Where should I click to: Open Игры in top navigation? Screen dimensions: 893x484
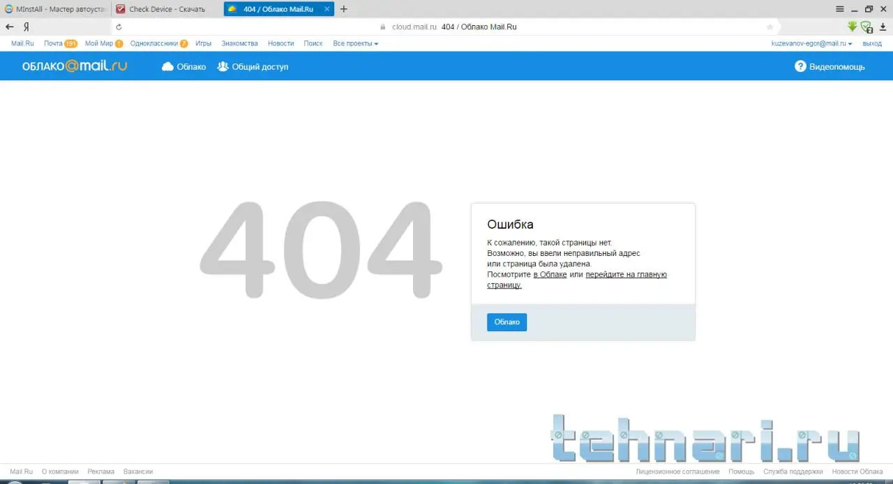coord(204,43)
